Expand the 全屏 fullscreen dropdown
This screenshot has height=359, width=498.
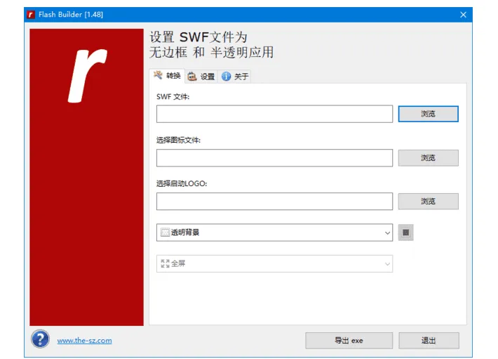click(x=274, y=263)
